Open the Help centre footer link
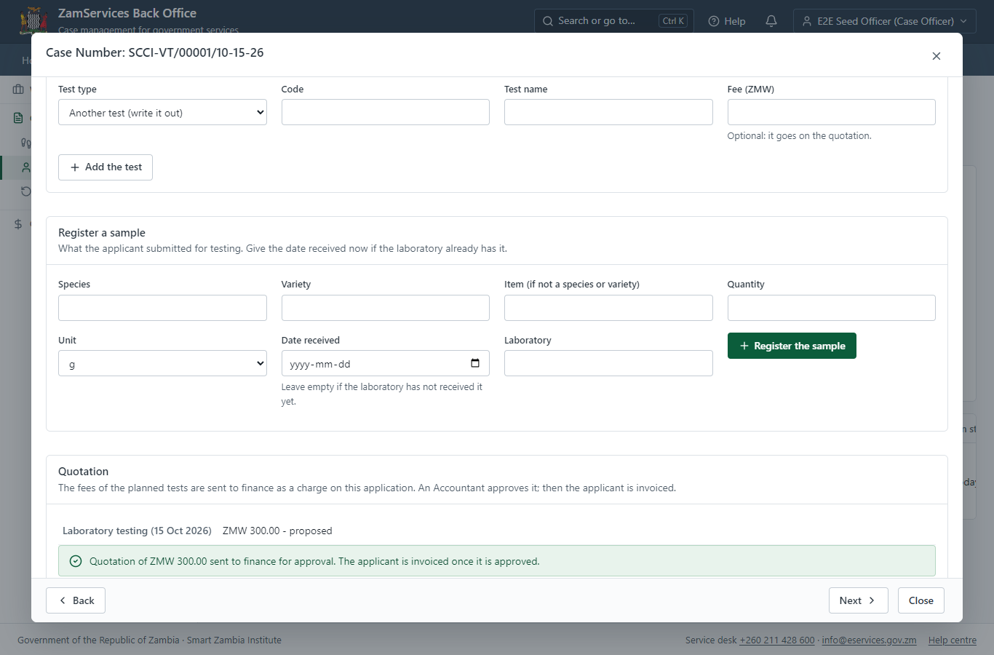This screenshot has height=655, width=994. [953, 640]
